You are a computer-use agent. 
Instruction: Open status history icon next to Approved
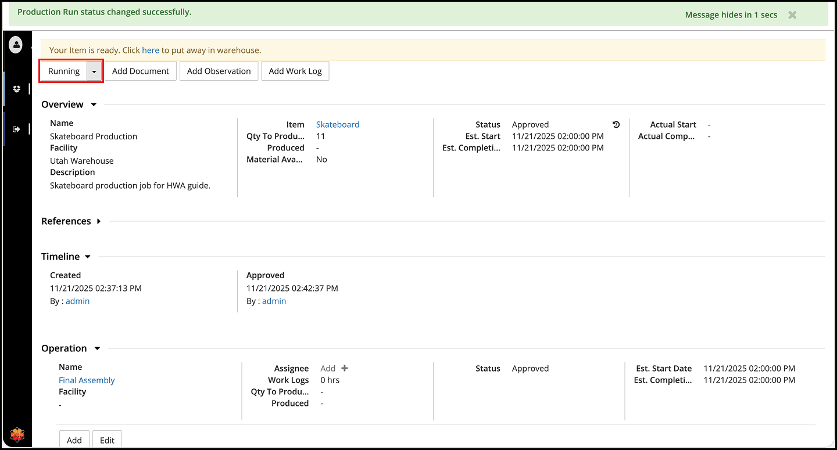coord(616,124)
